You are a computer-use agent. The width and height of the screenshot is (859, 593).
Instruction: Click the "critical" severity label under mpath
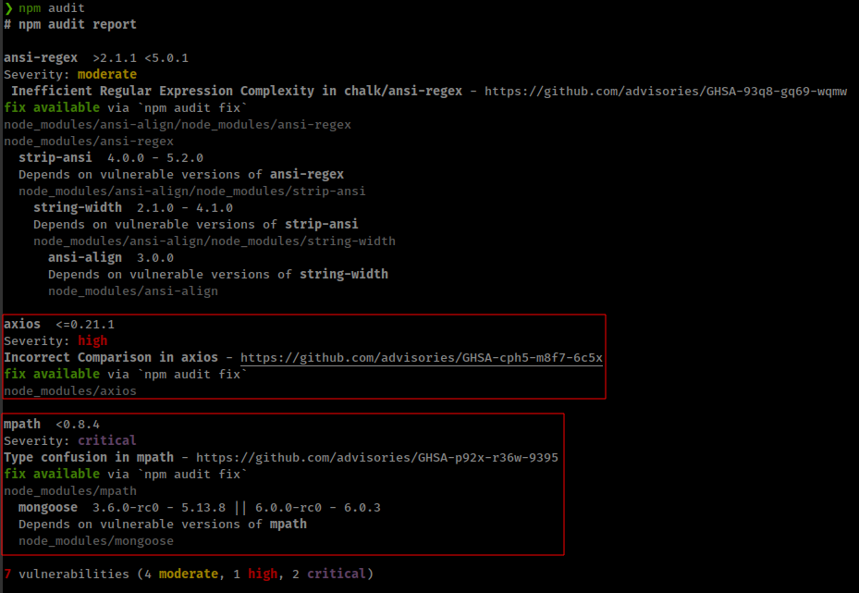click(106, 441)
